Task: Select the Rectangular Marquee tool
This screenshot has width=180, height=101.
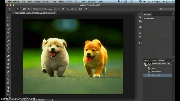Action: (x=8, y=21)
